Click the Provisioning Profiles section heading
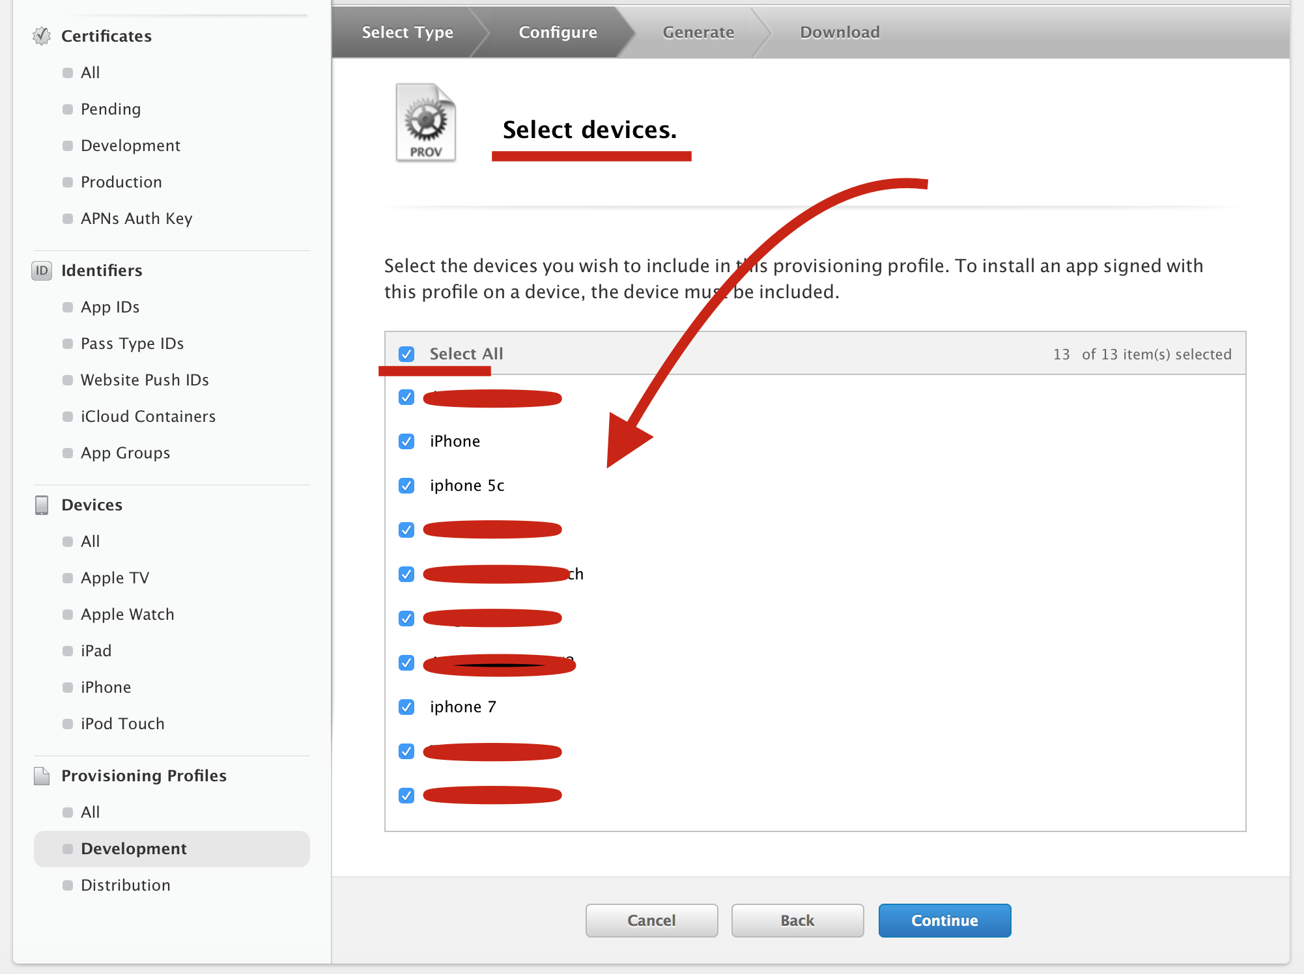This screenshot has height=974, width=1304. point(144,775)
